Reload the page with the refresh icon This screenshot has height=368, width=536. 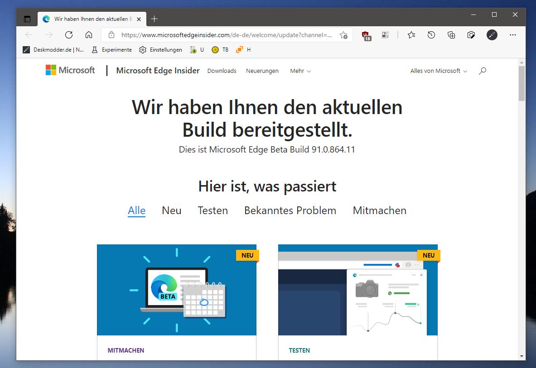69,35
